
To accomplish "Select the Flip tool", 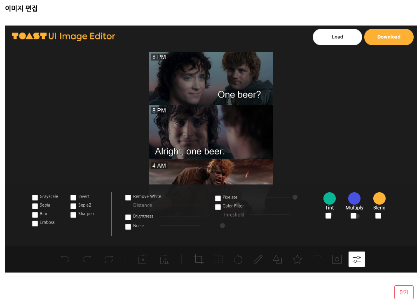I will (218, 259).
